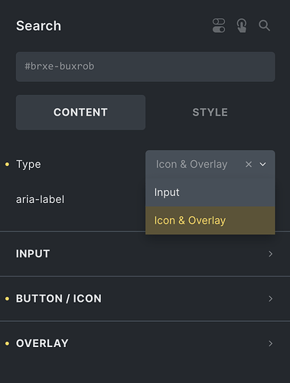Expand the OVERLAY section
This screenshot has height=383, width=290.
pos(145,343)
